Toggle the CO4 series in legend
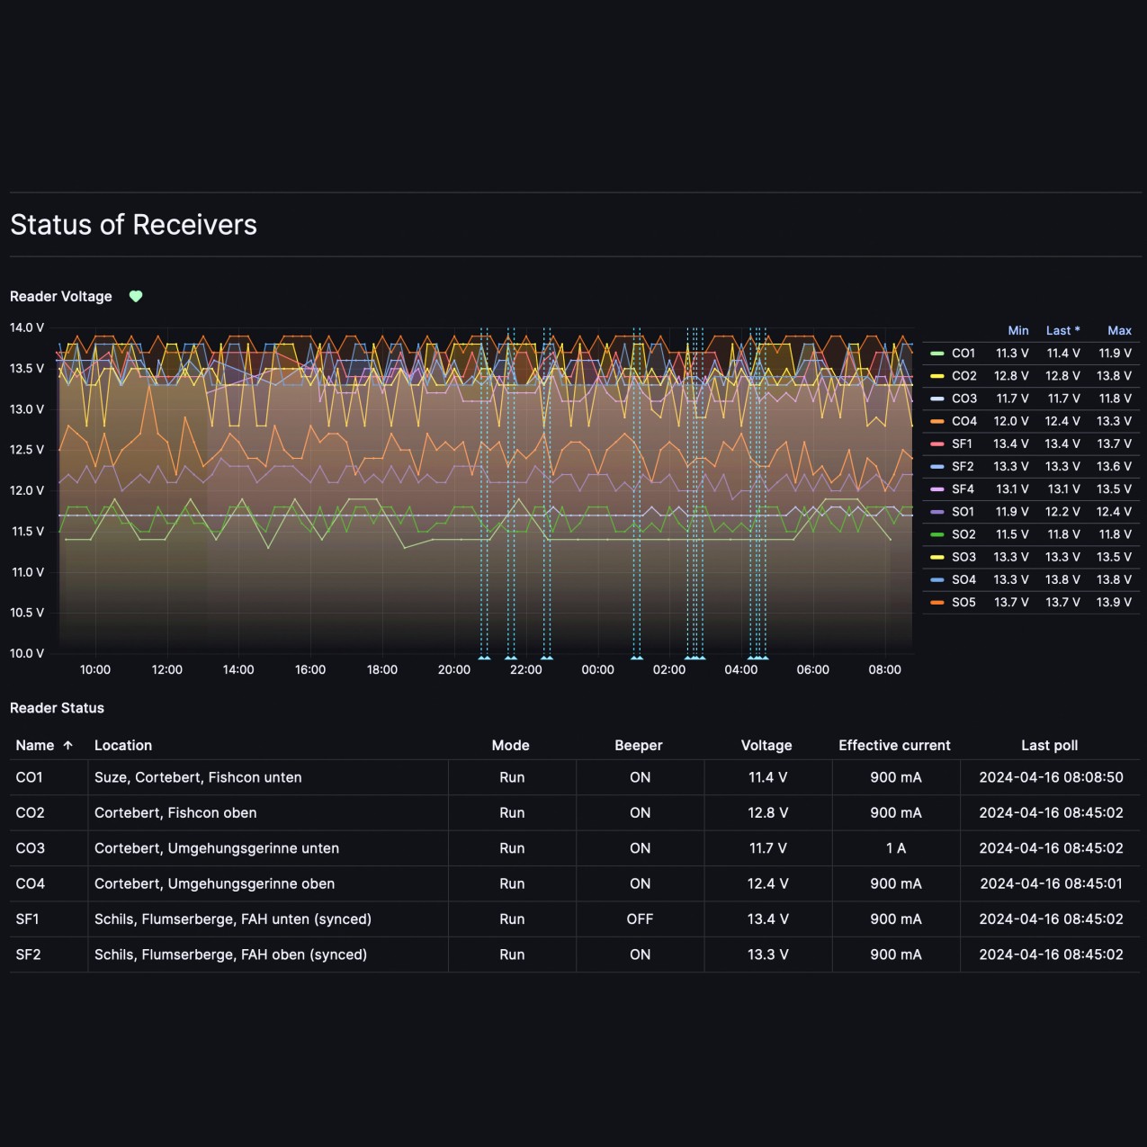1147x1147 pixels. click(x=963, y=421)
